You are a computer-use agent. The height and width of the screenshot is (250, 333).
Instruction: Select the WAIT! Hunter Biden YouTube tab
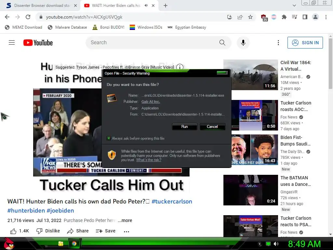(116, 6)
